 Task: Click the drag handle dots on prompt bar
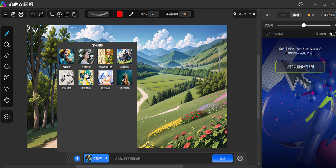click(x=69, y=158)
